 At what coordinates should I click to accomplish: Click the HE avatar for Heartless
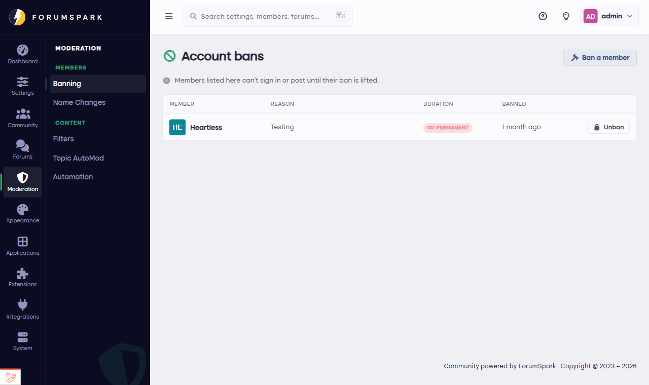click(x=177, y=127)
